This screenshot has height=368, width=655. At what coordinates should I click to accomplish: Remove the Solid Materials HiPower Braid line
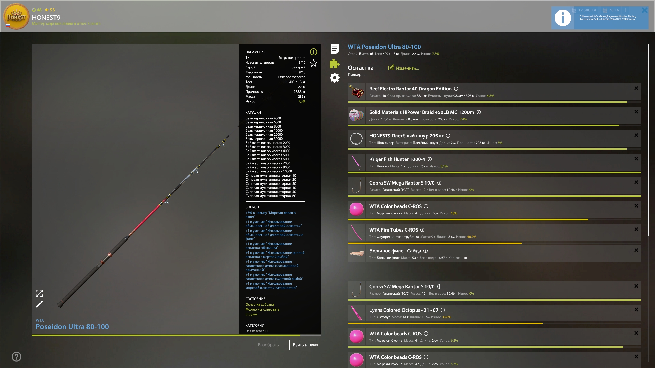click(x=636, y=112)
